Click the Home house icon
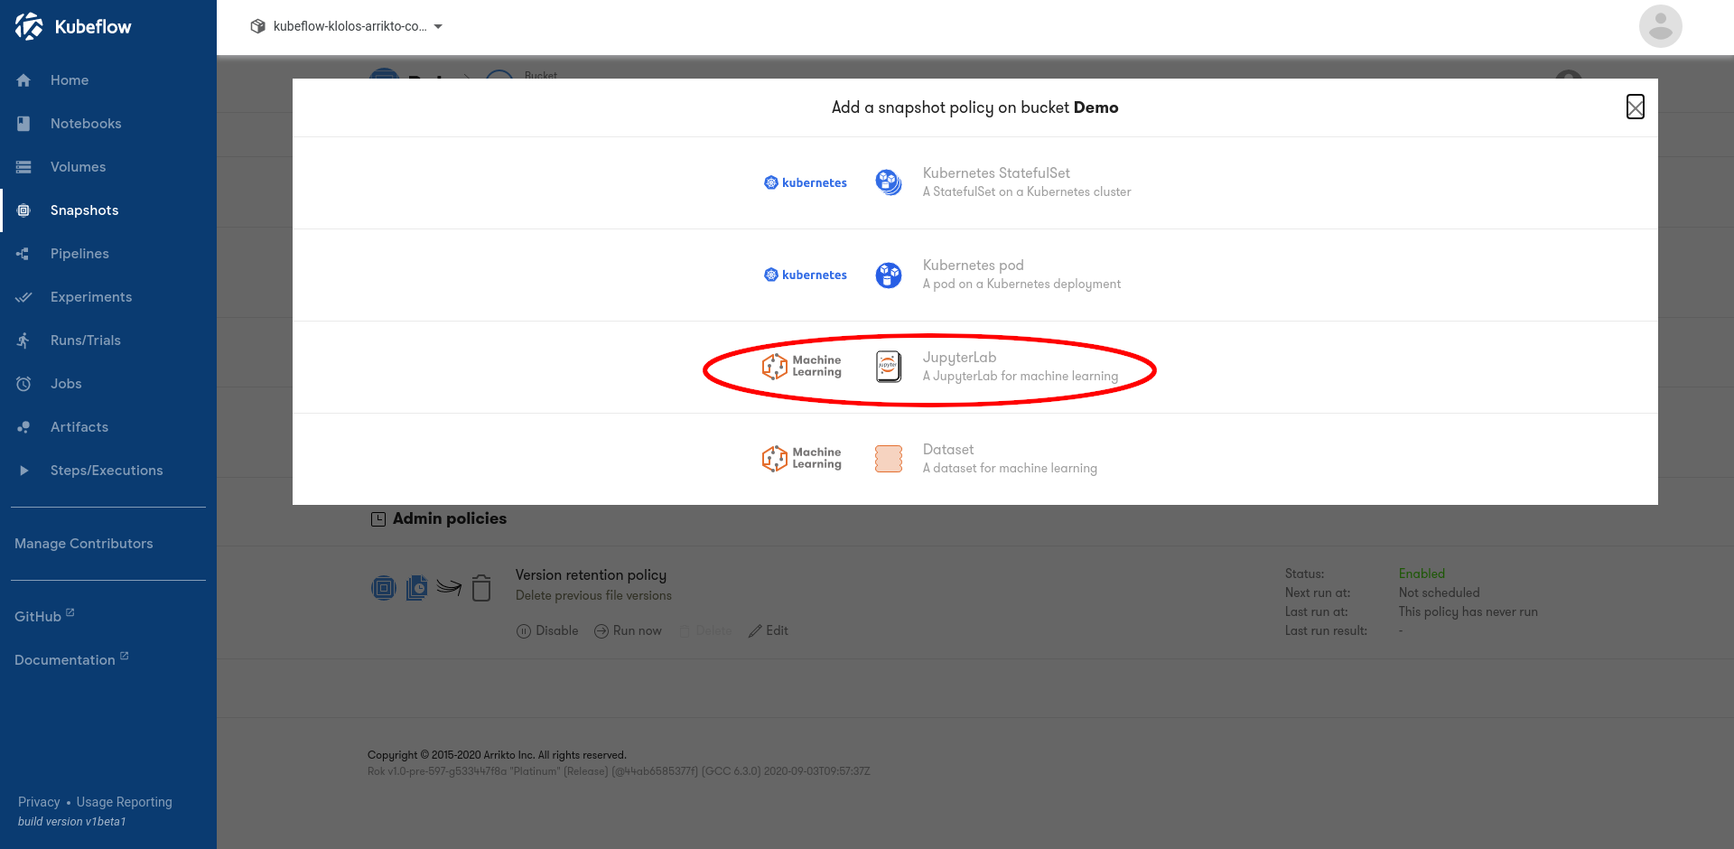Image resolution: width=1734 pixels, height=849 pixels. tap(23, 80)
